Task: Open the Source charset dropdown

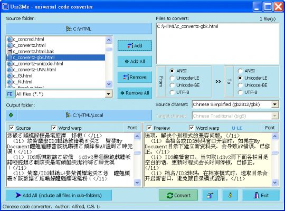Action: coord(274,104)
